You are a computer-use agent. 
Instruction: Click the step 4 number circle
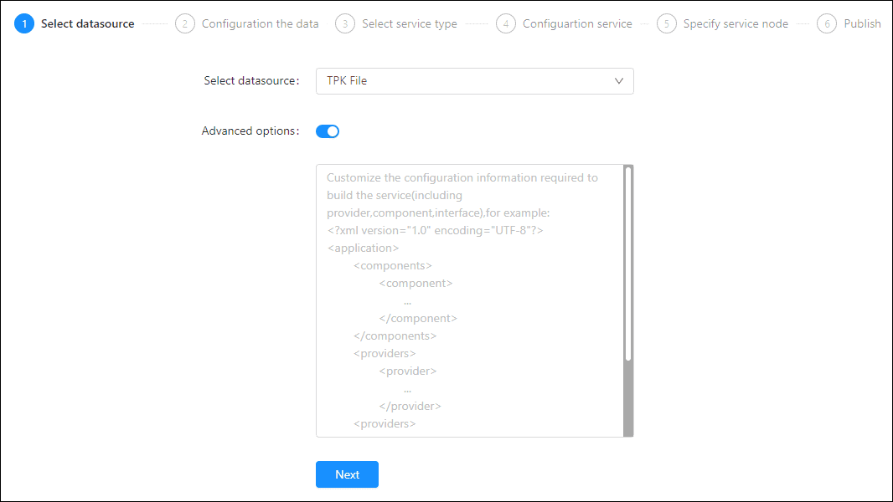[x=506, y=23]
